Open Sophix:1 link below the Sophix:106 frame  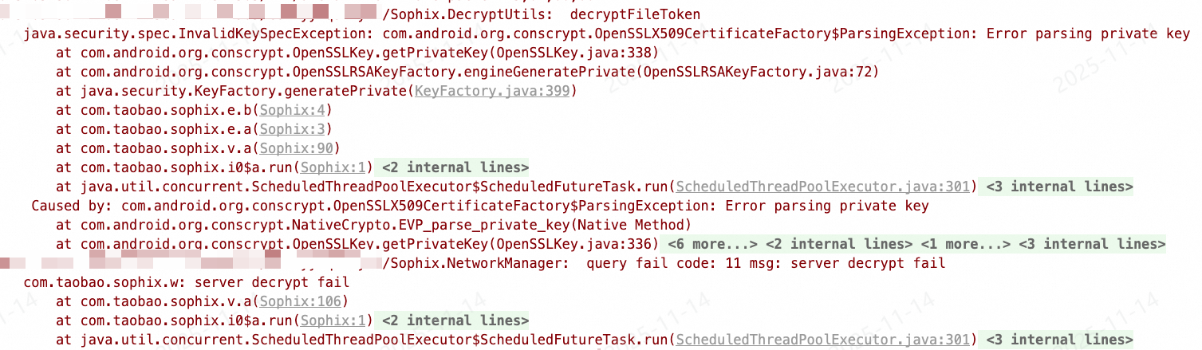pyautogui.click(x=335, y=321)
